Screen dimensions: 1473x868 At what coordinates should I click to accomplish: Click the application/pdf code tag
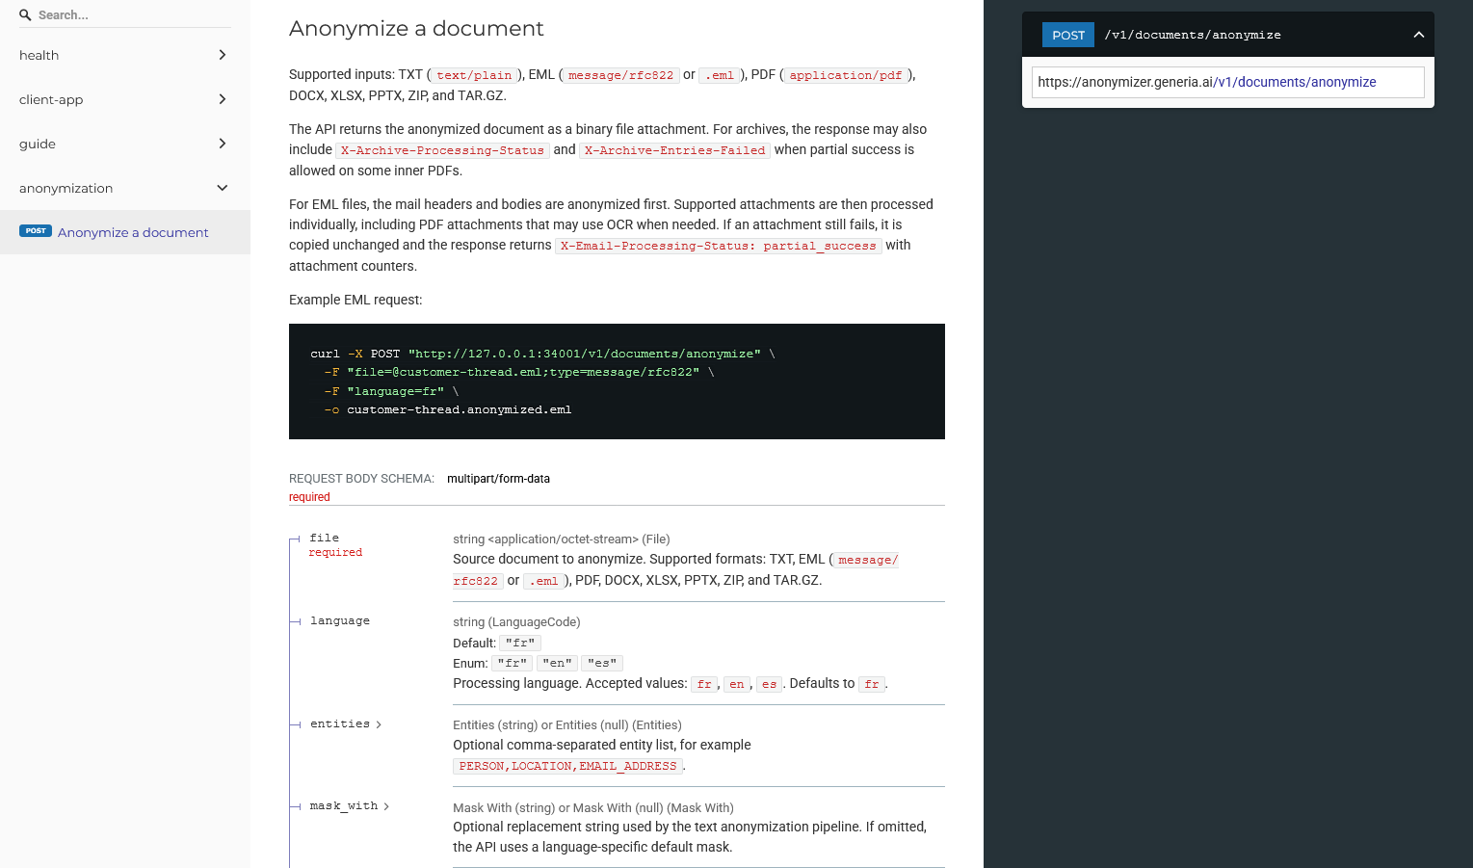pyautogui.click(x=846, y=75)
